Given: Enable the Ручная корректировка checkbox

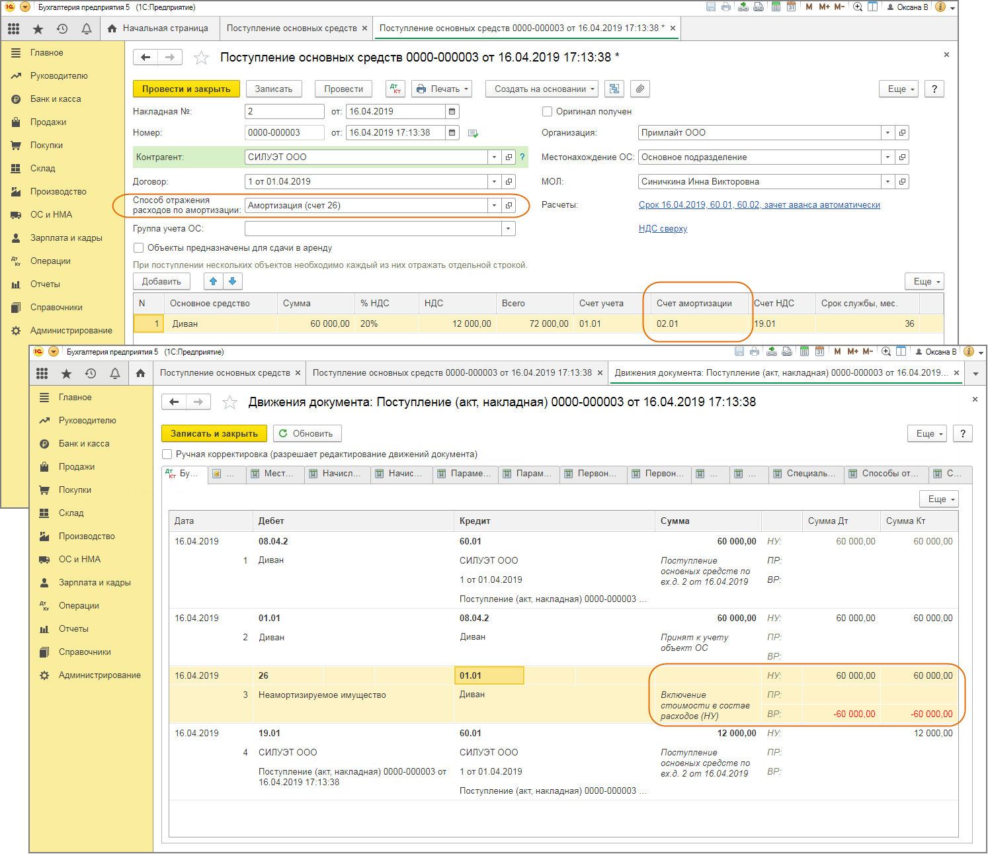Looking at the screenshot, I should 167,454.
